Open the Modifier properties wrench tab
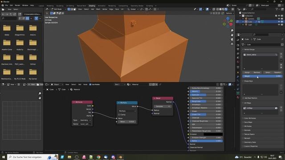The image size is (285, 160). (238, 77)
